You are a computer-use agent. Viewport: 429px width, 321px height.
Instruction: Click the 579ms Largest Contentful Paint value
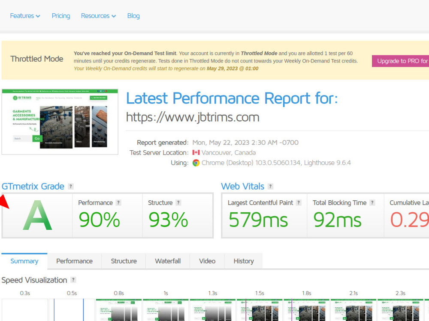click(258, 220)
